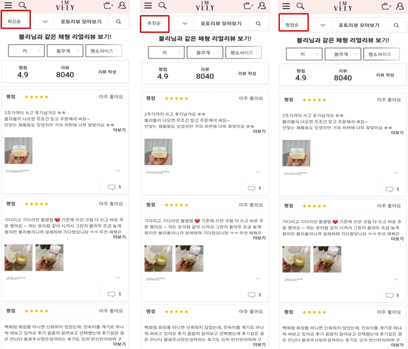Click review search icon beside 포토리뷰 모아보기, 추천순 screen
Viewport: 408px width, 349px height.
tap(258, 24)
